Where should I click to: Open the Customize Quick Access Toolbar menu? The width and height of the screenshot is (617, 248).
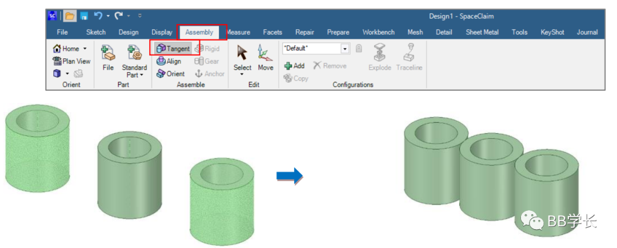(x=140, y=17)
